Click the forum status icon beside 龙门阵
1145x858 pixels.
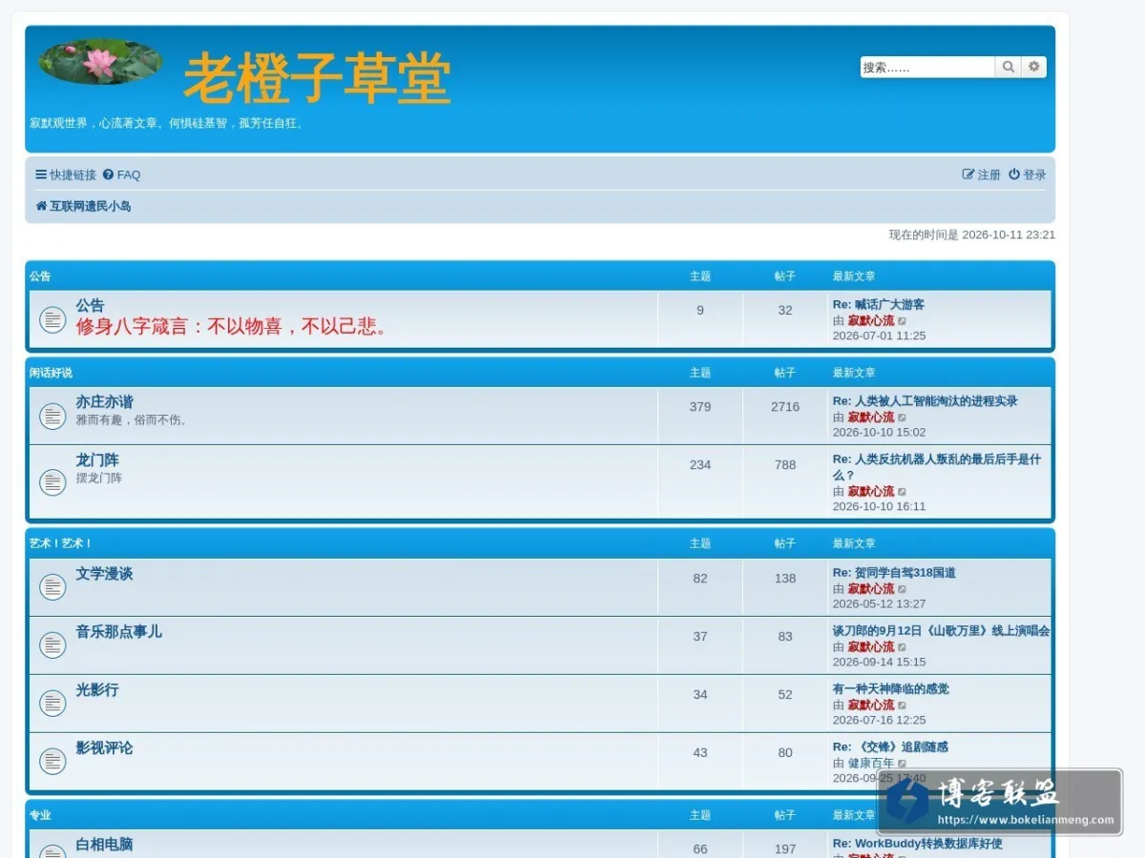tap(52, 482)
